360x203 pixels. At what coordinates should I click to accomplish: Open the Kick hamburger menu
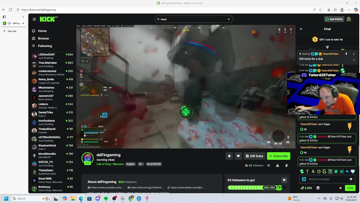[x=34, y=19]
